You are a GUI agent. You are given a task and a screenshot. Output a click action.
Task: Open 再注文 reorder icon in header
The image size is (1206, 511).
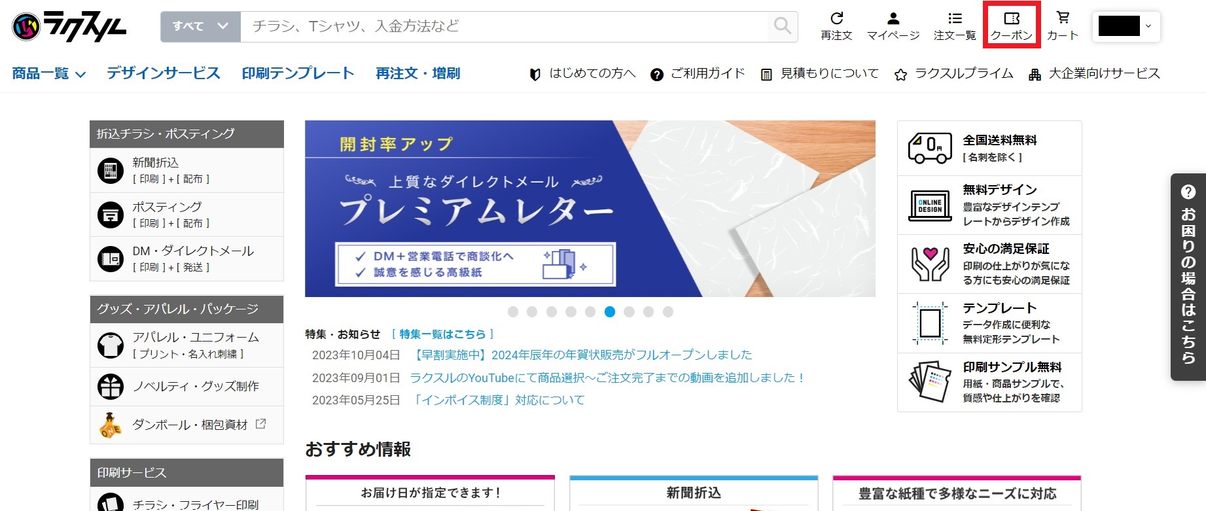(x=836, y=18)
